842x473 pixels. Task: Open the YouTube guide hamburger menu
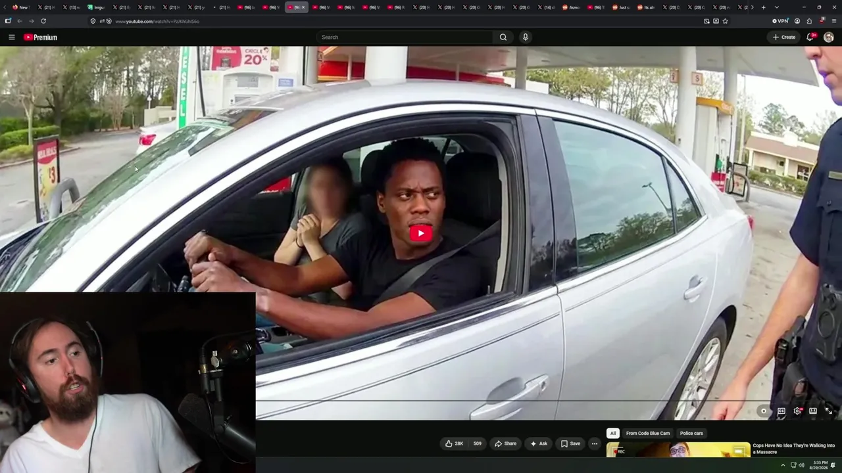click(x=12, y=37)
